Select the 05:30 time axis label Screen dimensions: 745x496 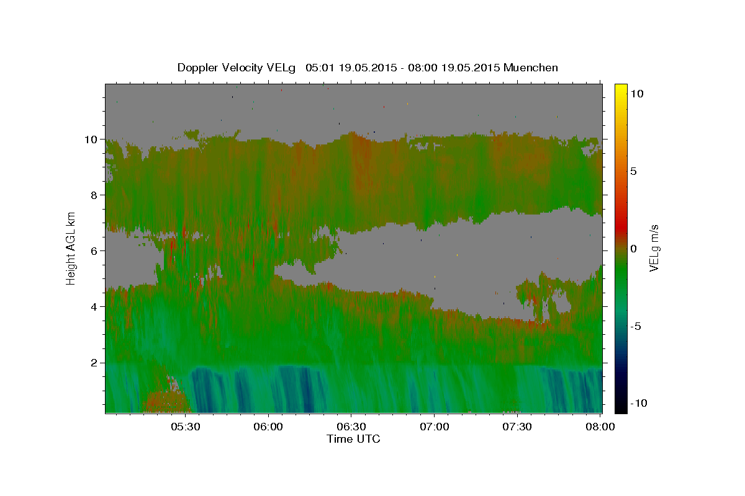(185, 427)
